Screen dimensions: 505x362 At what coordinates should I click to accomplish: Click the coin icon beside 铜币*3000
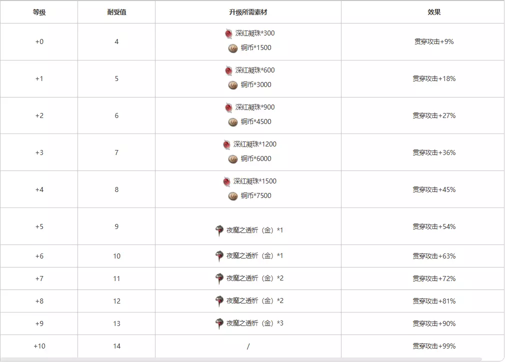(x=233, y=85)
